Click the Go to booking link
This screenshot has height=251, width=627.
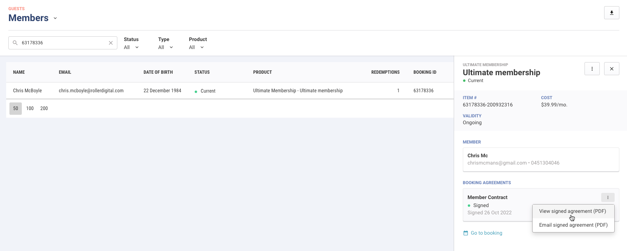486,233
